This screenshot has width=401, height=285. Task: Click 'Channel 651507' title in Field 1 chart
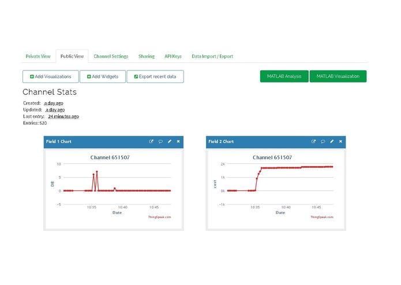click(110, 157)
